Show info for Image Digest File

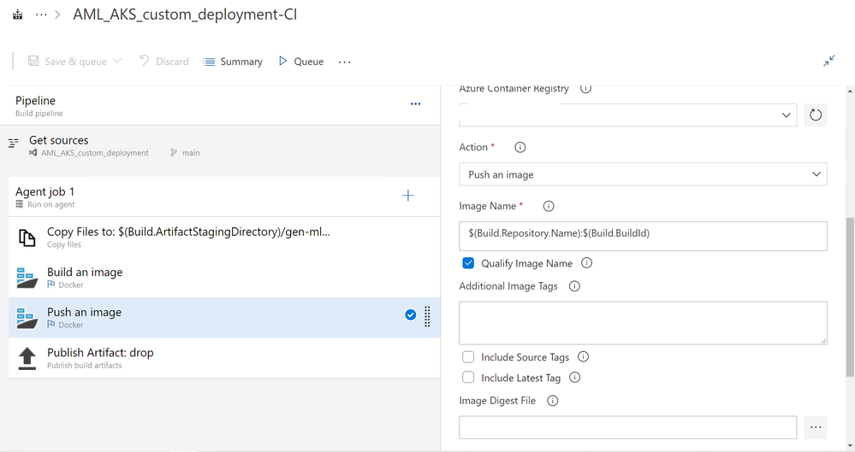pos(552,401)
